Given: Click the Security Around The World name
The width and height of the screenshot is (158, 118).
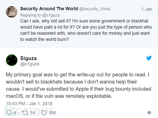Looking at the screenshot, I should click(x=49, y=9).
